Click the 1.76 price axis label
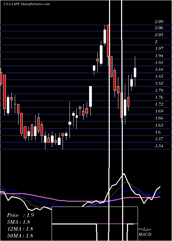 point(159,97)
